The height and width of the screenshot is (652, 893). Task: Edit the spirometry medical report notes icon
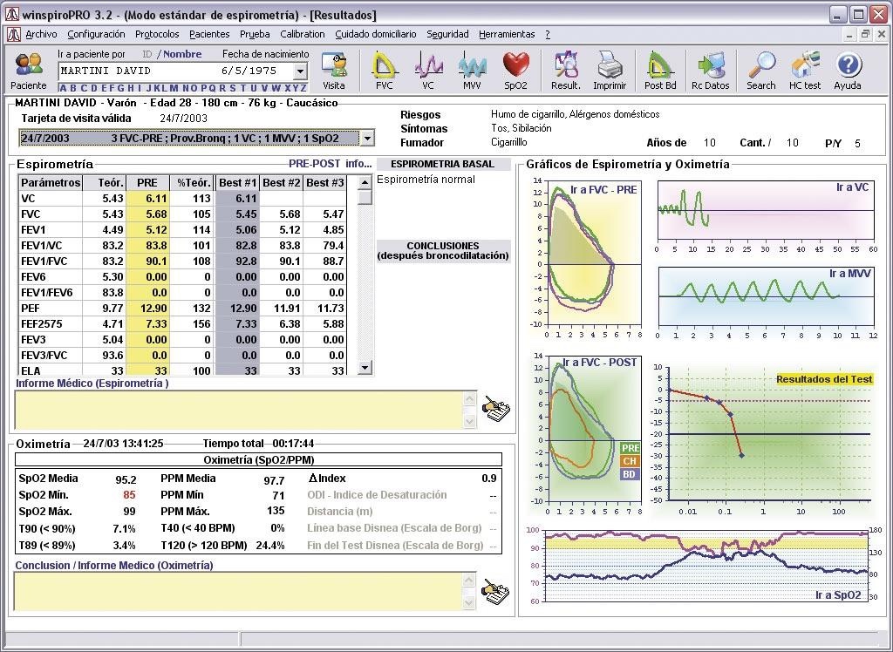click(495, 410)
